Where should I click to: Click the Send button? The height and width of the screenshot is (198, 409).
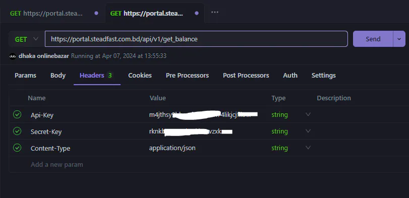coord(373,39)
